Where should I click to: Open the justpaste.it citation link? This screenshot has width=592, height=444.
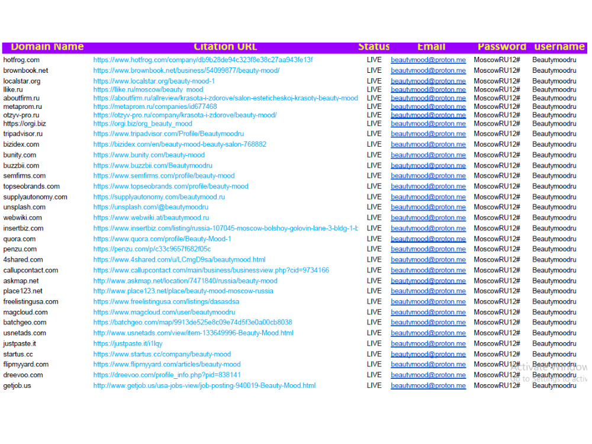[128, 343]
